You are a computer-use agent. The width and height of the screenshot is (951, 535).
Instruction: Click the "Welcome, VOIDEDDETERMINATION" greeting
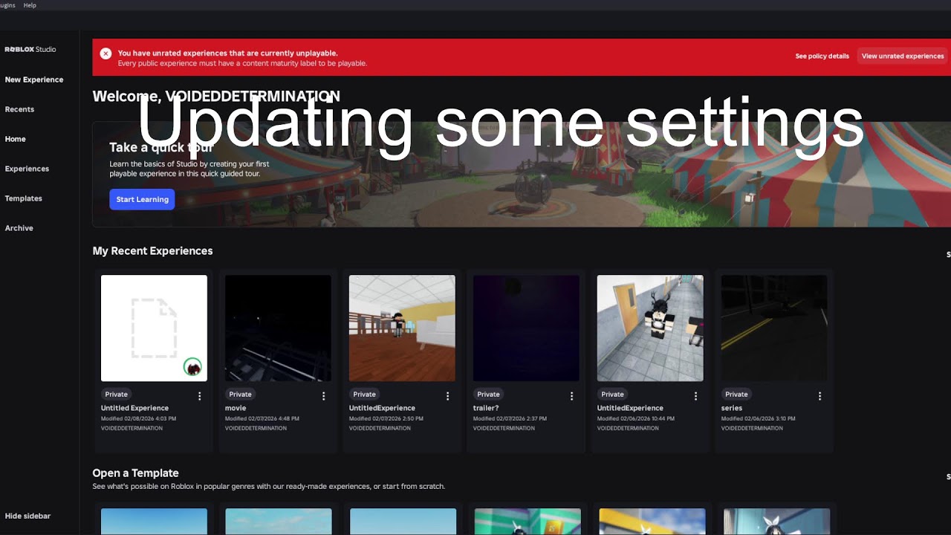pyautogui.click(x=216, y=97)
